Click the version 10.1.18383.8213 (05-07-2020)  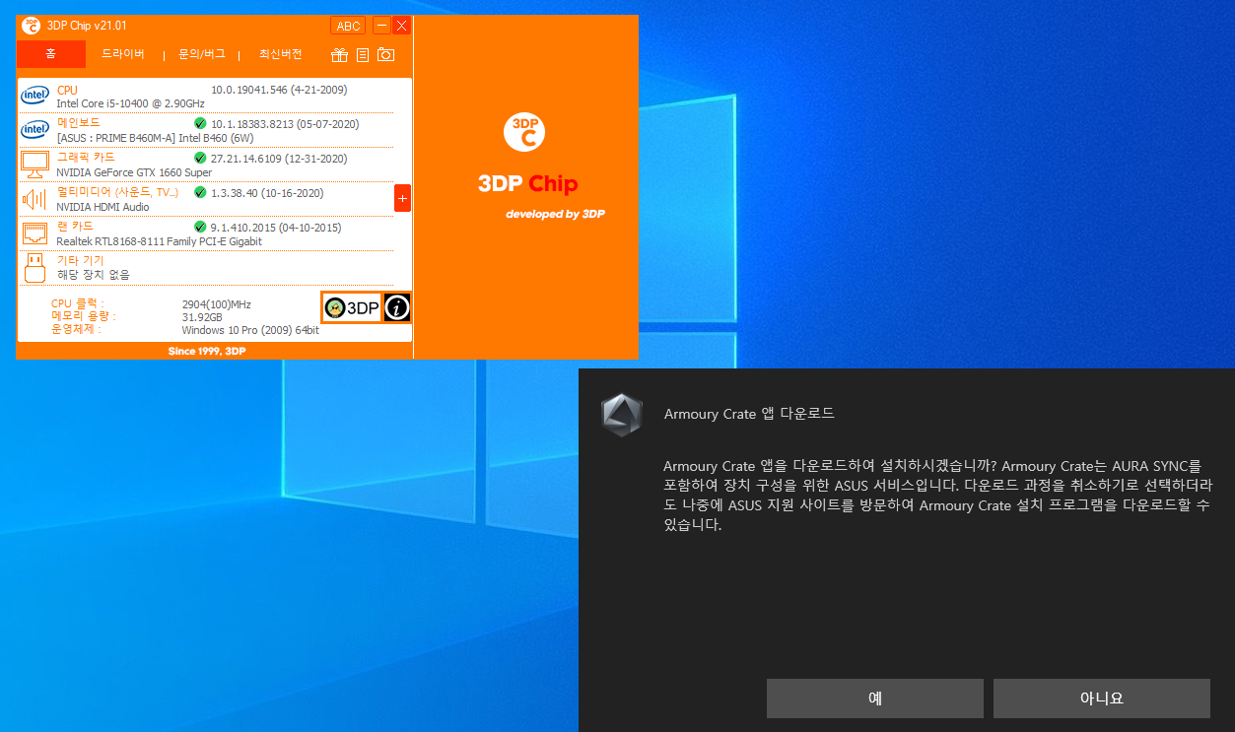pos(285,124)
